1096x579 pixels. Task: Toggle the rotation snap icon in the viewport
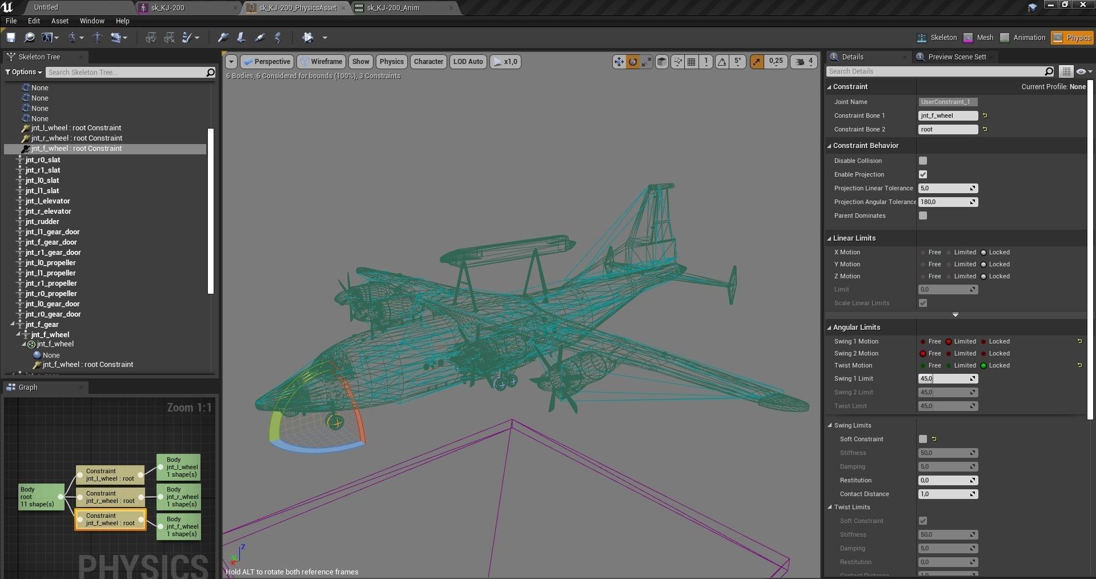[x=722, y=62]
